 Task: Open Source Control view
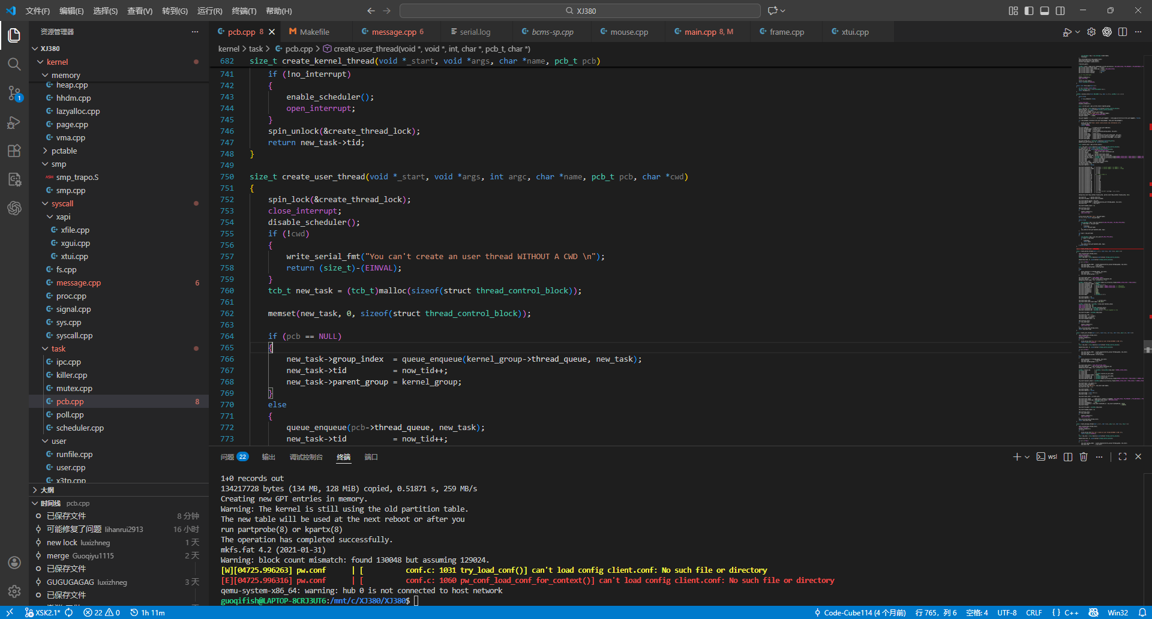14,93
